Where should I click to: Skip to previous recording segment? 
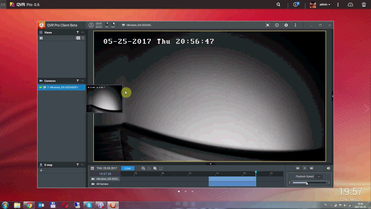298,168
